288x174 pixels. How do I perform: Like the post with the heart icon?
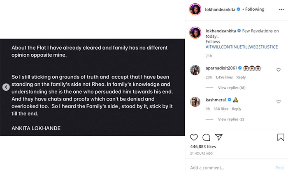[194, 137]
